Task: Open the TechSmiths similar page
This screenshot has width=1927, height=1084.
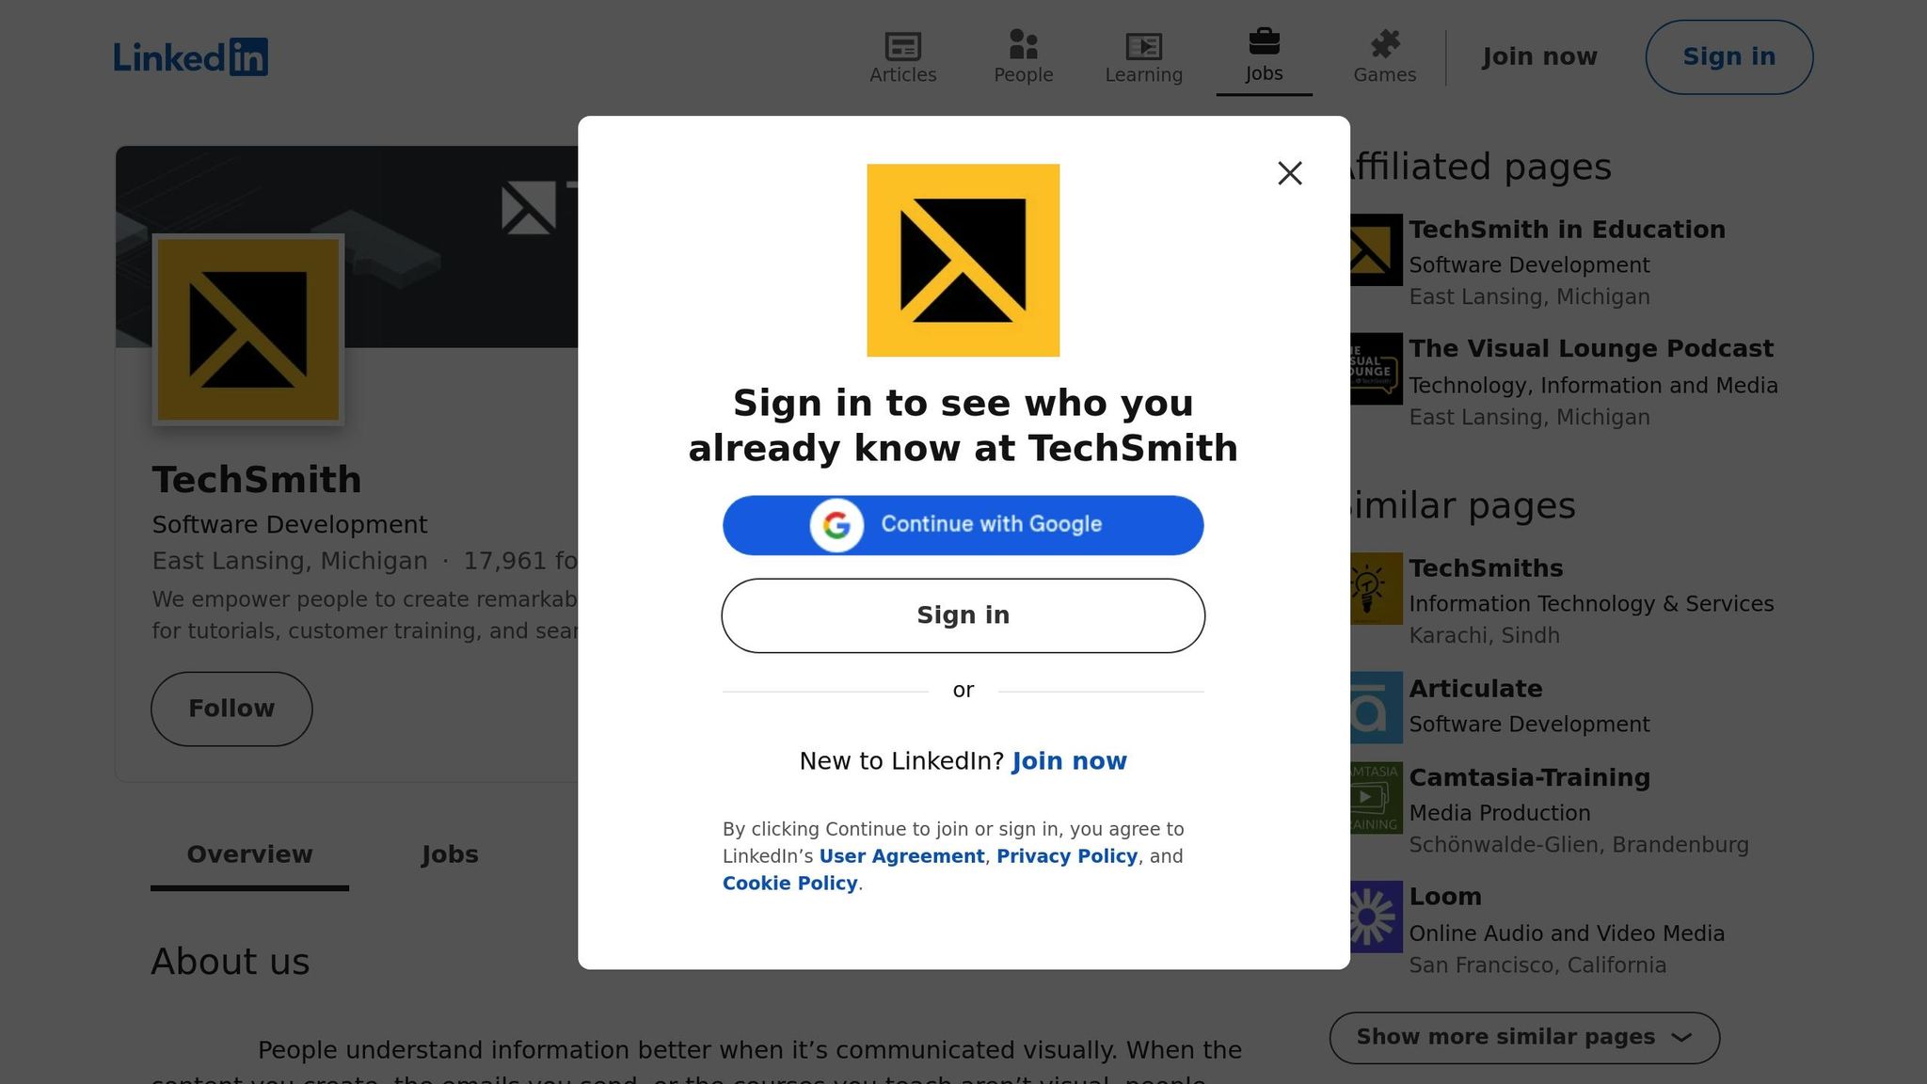Action: pyautogui.click(x=1486, y=568)
